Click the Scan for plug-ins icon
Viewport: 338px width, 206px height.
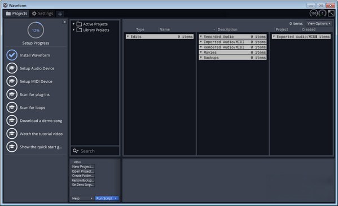12,94
